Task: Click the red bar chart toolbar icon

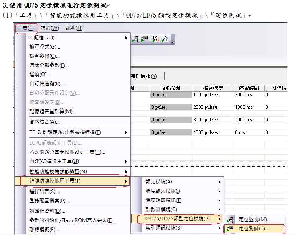Action: (x=156, y=39)
